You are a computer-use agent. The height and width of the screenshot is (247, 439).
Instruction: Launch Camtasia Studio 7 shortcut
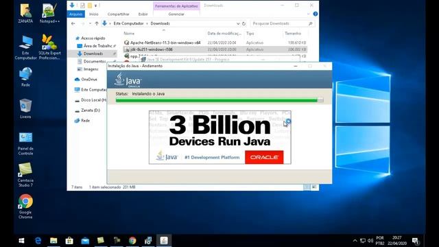(x=25, y=175)
